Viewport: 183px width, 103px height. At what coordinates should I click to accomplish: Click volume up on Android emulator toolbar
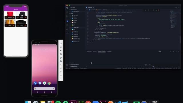pyautogui.click(x=61, y=47)
